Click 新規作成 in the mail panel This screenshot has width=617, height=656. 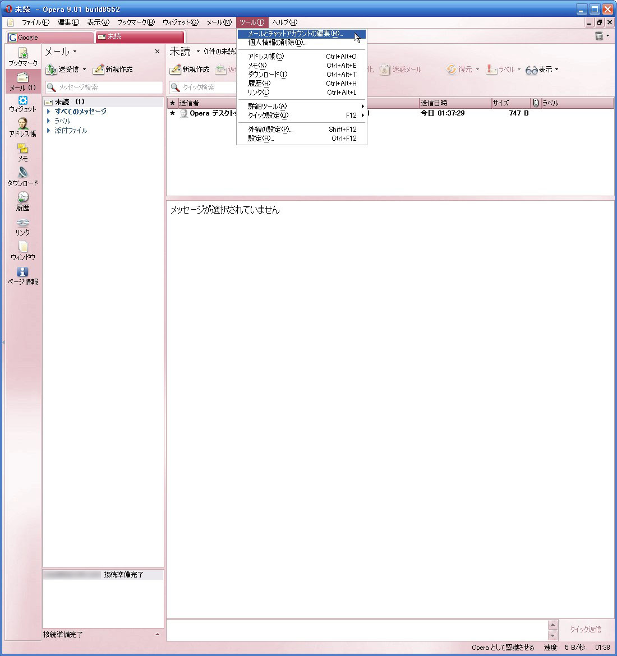point(113,70)
